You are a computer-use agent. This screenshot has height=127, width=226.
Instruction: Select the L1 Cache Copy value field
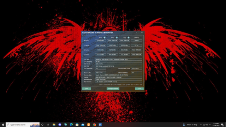[x=124, y=45]
